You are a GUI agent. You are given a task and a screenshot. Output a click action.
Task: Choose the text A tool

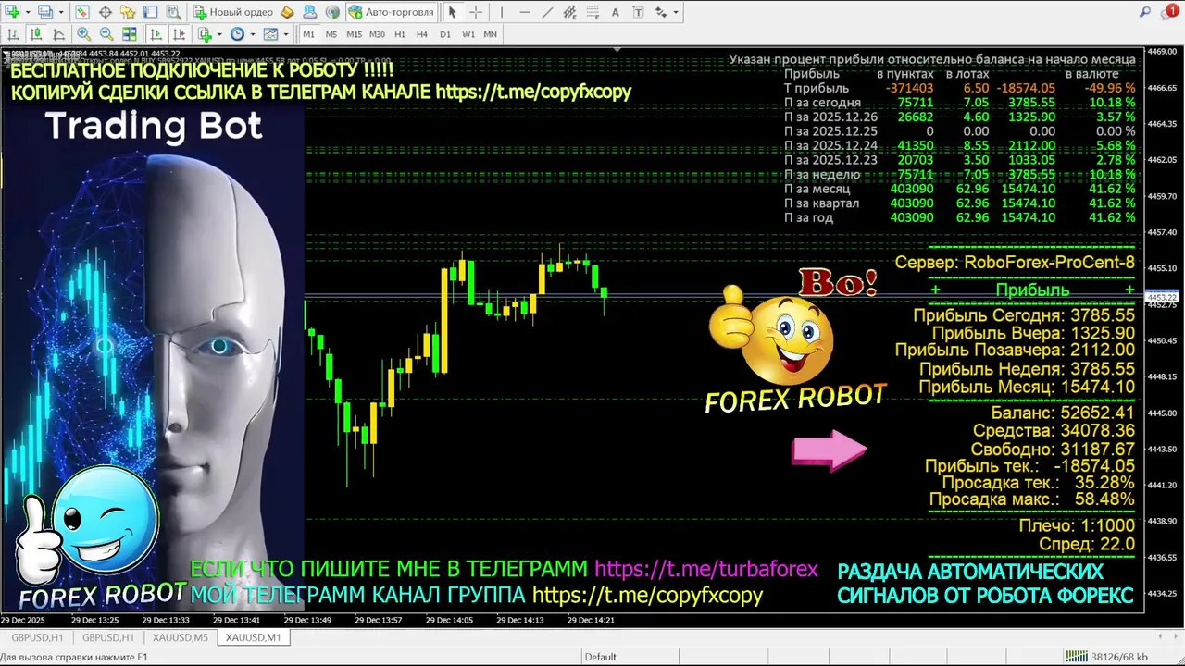pyautogui.click(x=616, y=12)
